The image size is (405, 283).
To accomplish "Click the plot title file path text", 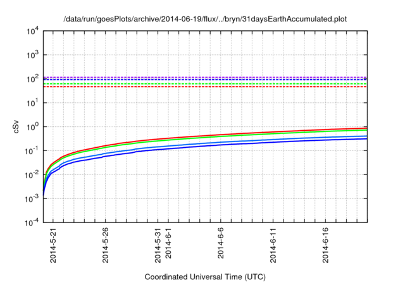I will (205, 19).
